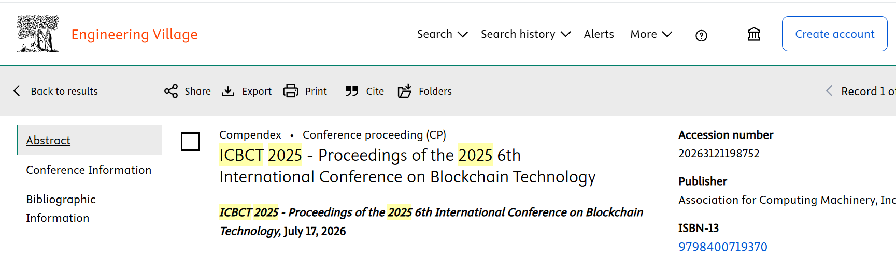Click the Engineering Village tree logo
This screenshot has height=274, width=896.
pos(37,34)
